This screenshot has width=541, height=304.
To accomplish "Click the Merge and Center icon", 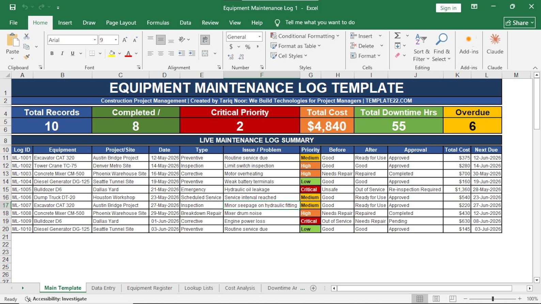I will point(205,53).
